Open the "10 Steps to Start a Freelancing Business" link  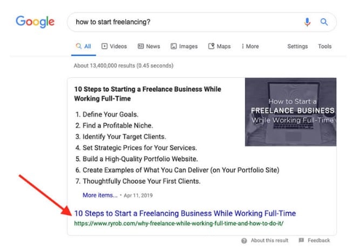(185, 213)
